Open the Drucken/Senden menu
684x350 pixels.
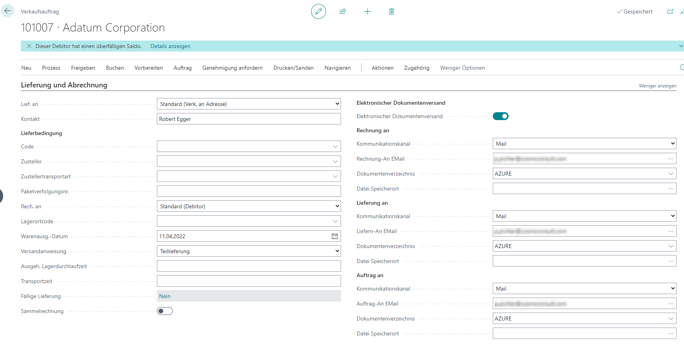(x=293, y=68)
